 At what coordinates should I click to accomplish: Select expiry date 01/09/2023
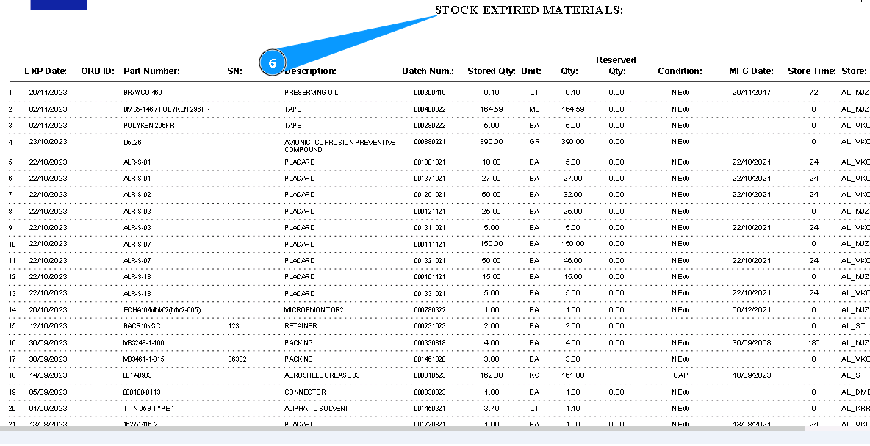pos(48,409)
